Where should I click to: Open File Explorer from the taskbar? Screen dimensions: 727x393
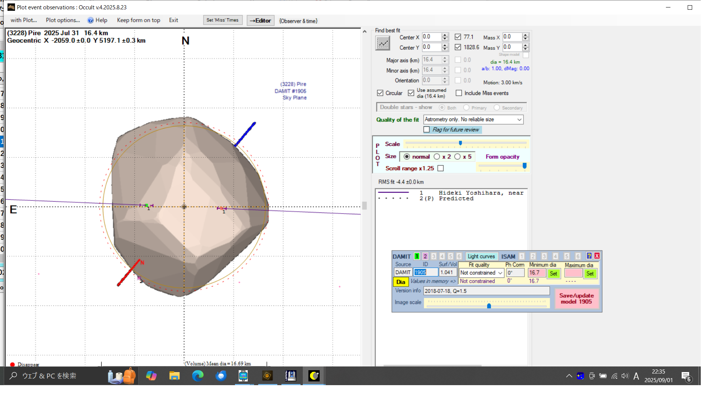click(x=174, y=375)
